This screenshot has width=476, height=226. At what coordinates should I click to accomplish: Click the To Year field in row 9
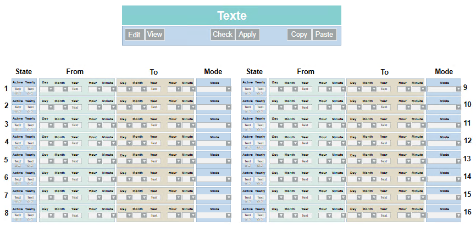click(x=384, y=89)
